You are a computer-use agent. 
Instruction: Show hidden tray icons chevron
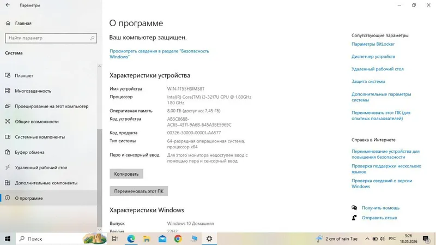367,239
